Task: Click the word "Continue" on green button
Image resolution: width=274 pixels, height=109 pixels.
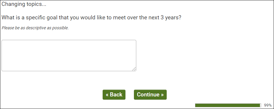Action: coord(148,95)
